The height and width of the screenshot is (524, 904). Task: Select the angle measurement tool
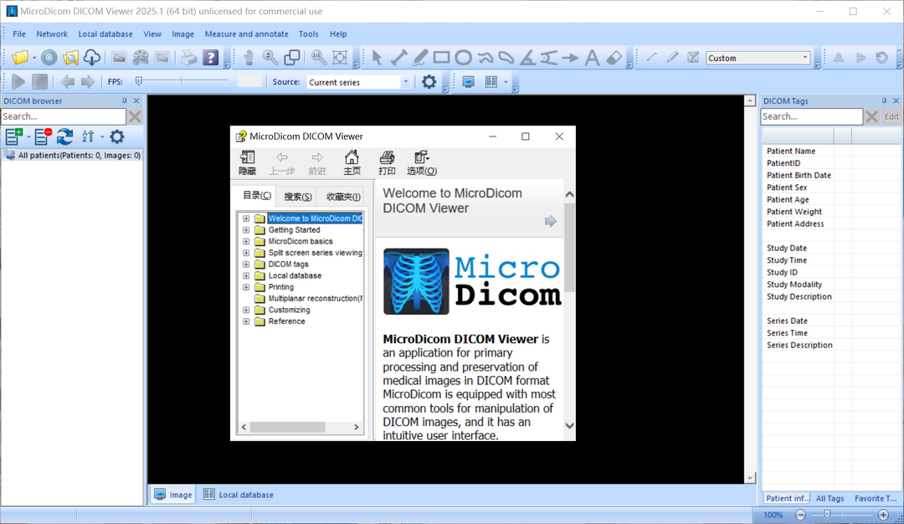[x=526, y=57]
